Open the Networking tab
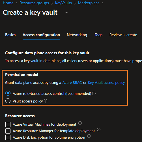The width and height of the screenshot is (142, 142). coord(77,35)
